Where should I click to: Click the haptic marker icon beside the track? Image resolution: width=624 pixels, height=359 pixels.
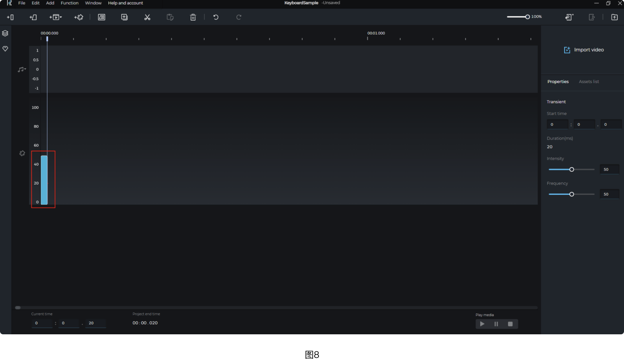22,153
